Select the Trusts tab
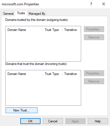110x126 pixels. click(21, 13)
